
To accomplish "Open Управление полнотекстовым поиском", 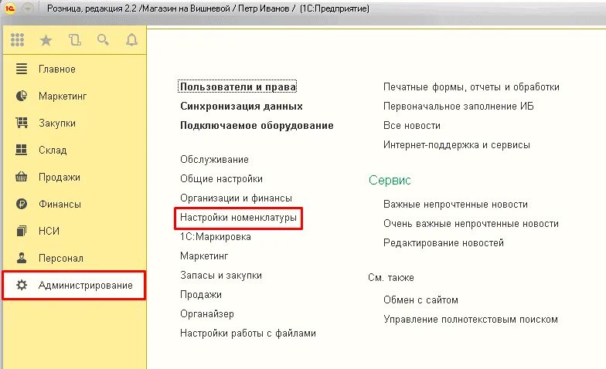I will 470,320.
